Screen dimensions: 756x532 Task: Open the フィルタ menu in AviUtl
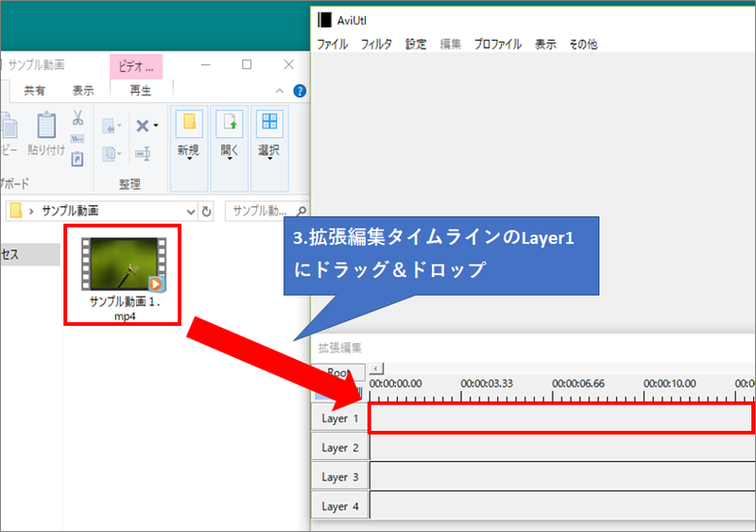click(x=376, y=44)
